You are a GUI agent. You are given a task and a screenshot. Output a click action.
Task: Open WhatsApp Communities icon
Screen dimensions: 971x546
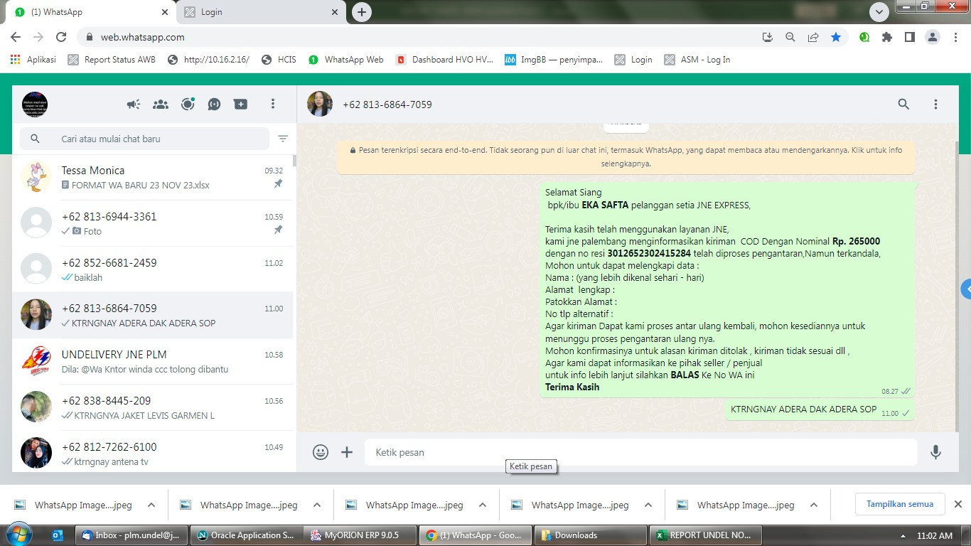161,105
